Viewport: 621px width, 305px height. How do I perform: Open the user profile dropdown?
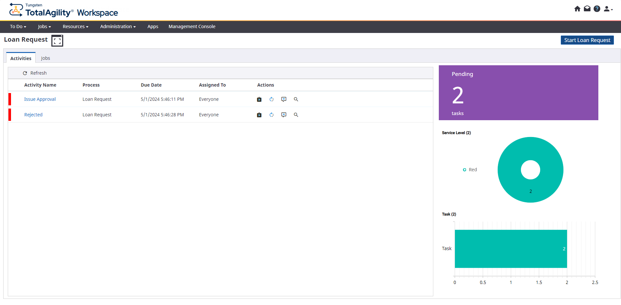(608, 9)
